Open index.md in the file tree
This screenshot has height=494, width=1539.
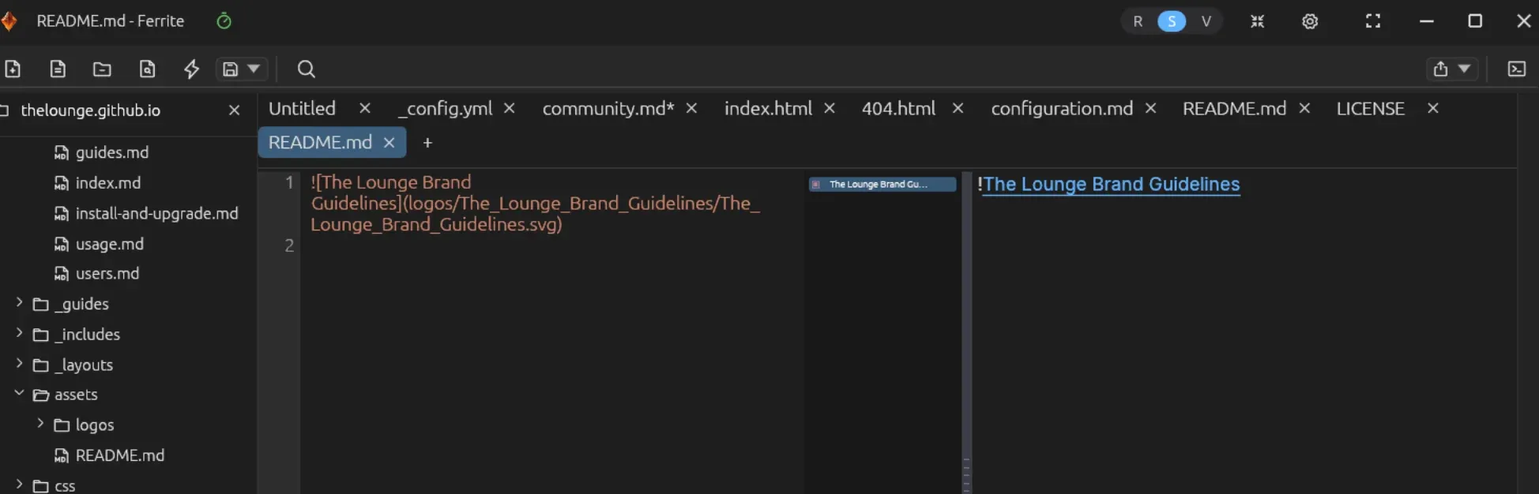point(108,183)
